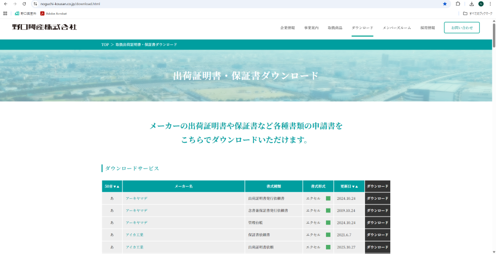Screen dimensions: 496x254
Task: Sort the table by 更新日 column
Action: point(349,186)
